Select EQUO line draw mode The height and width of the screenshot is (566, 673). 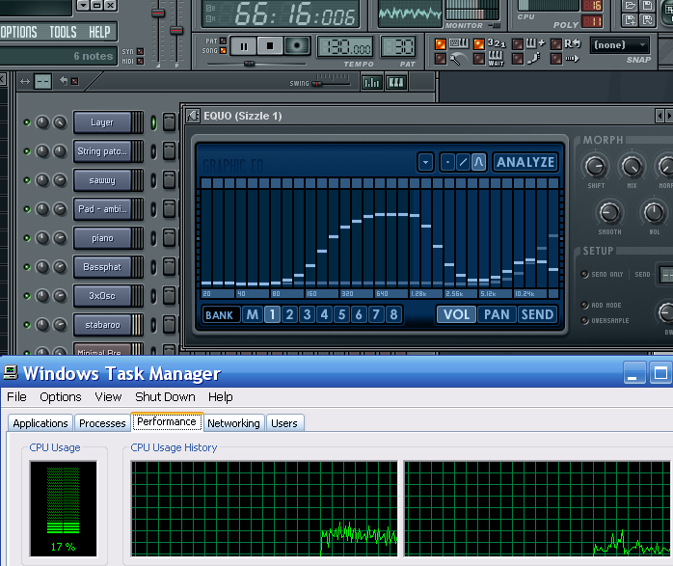click(x=463, y=162)
